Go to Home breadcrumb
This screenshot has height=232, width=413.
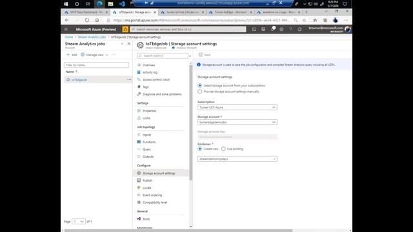69,37
